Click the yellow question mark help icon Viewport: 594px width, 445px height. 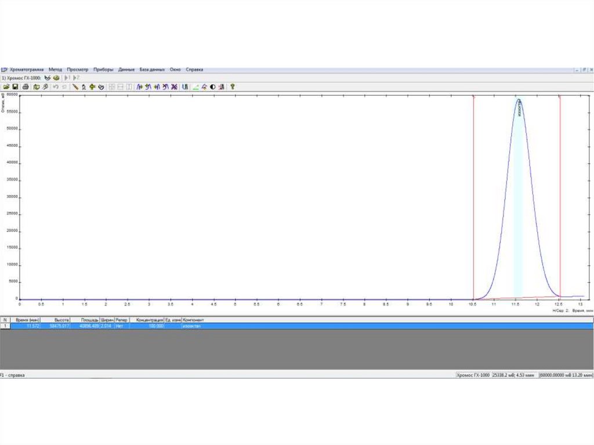point(233,87)
